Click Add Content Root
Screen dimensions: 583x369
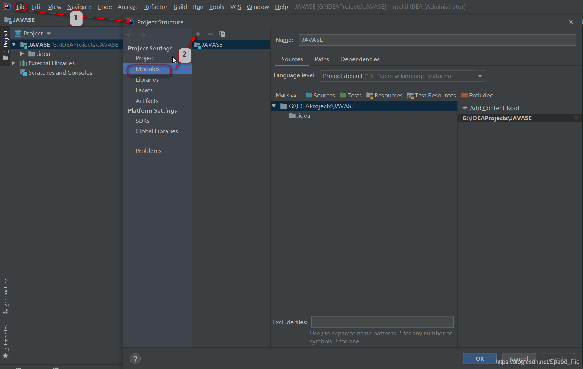tap(491, 108)
